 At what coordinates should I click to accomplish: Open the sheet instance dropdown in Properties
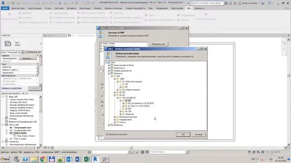pos(22,52)
